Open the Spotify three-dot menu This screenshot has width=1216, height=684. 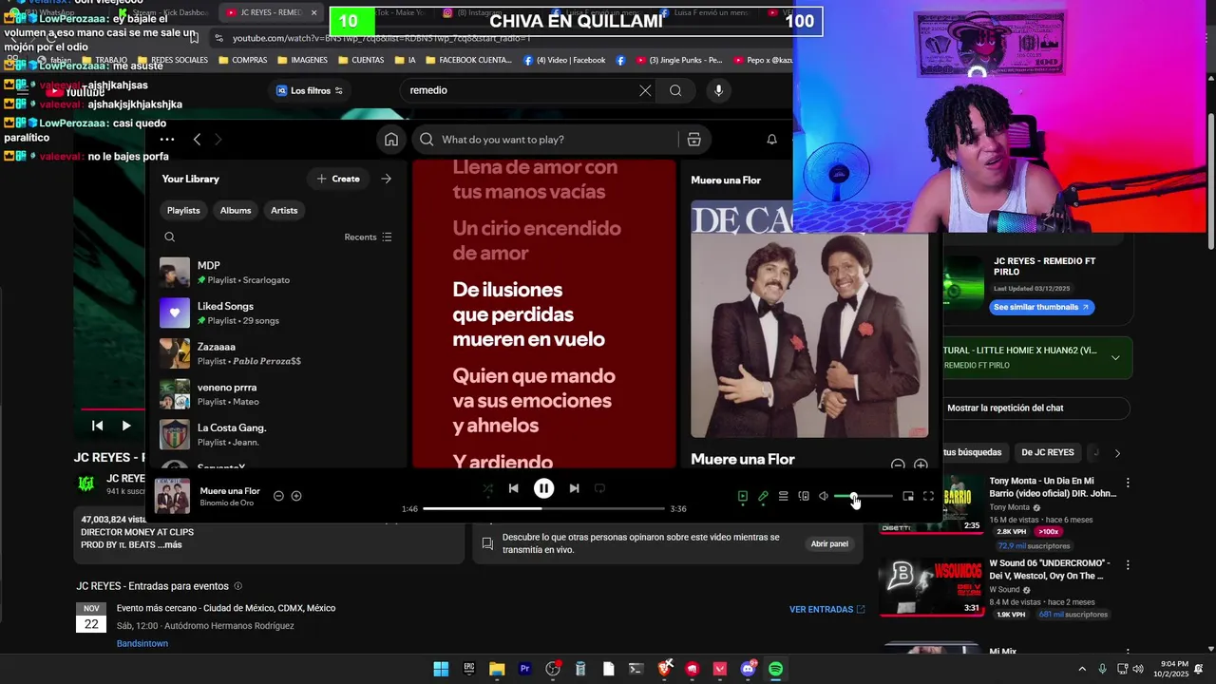[167, 140]
